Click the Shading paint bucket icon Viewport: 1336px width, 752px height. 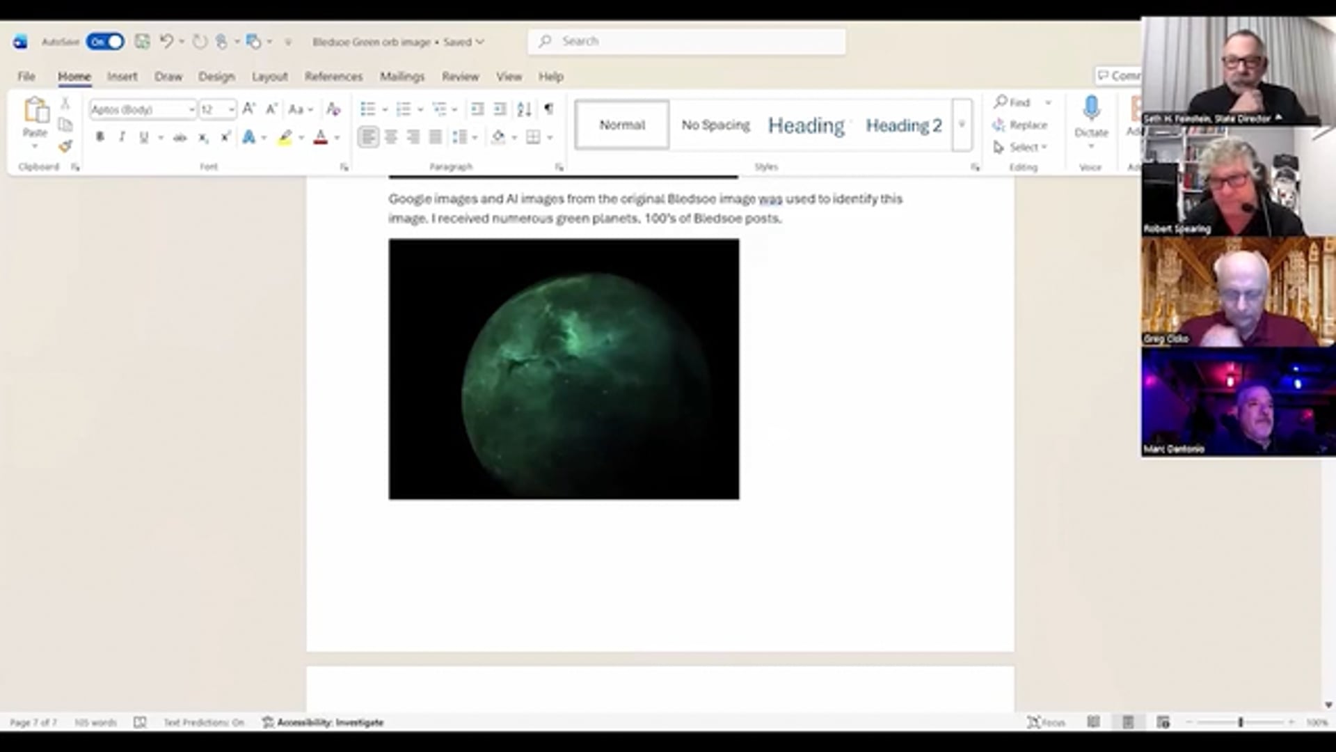[498, 137]
